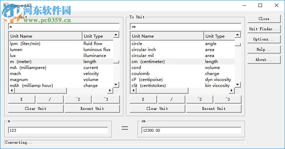
Task: Minimize the ConvertAll window
Action: point(244,5)
